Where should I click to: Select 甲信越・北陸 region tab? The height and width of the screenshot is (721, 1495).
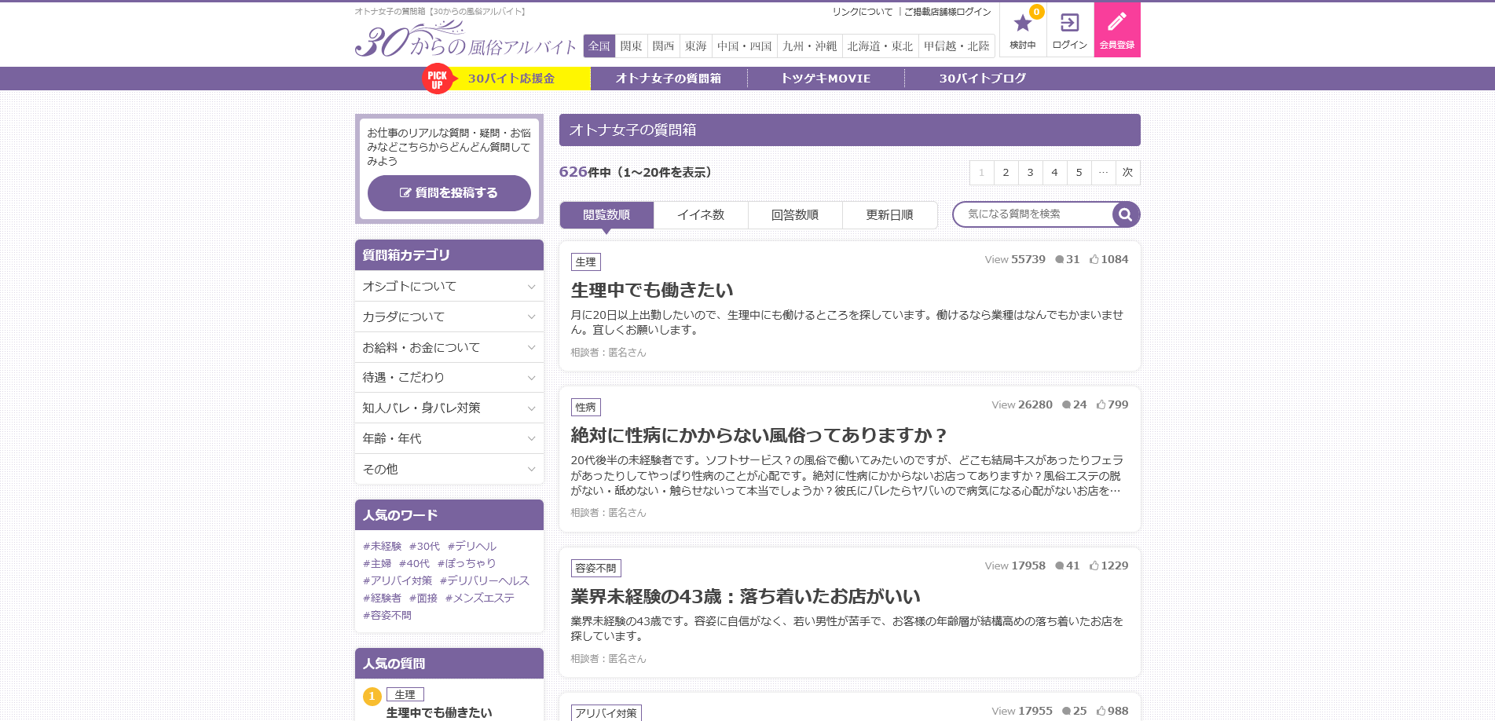pos(956,46)
